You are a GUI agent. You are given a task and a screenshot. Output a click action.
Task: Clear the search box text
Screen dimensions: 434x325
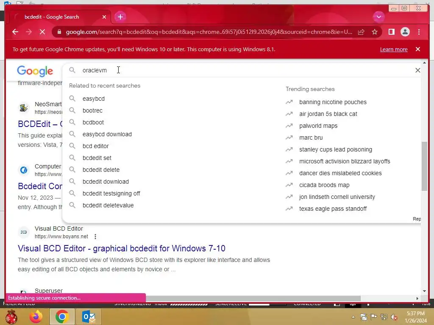point(417,70)
